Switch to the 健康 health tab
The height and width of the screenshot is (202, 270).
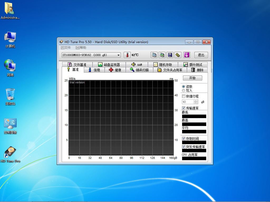click(115, 70)
